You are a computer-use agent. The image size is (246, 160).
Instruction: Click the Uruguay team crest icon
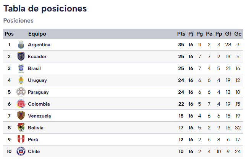[21, 80]
